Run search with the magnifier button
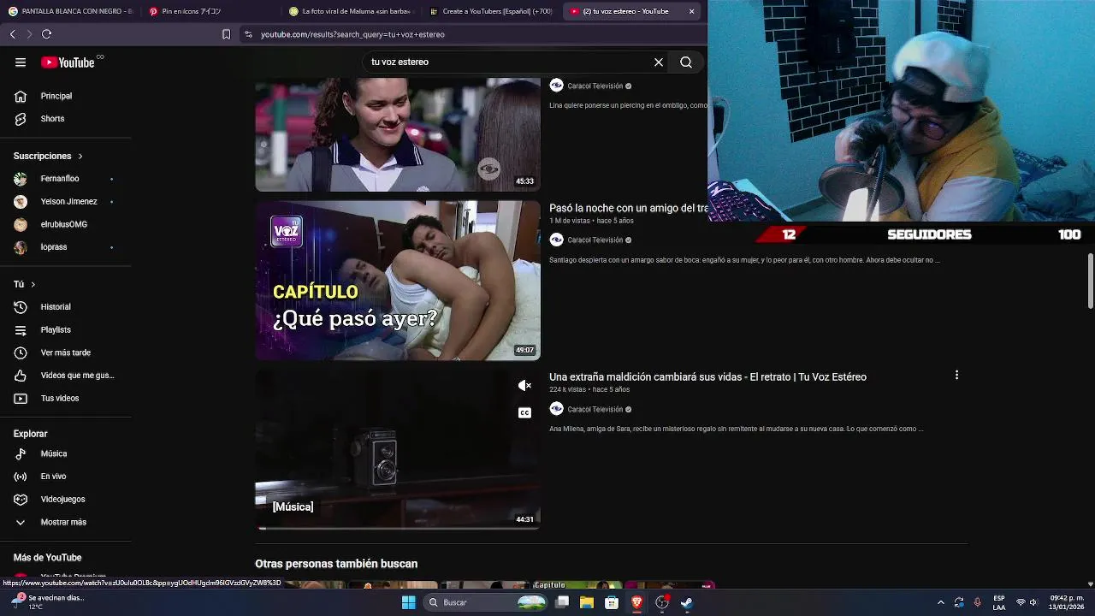 686,62
